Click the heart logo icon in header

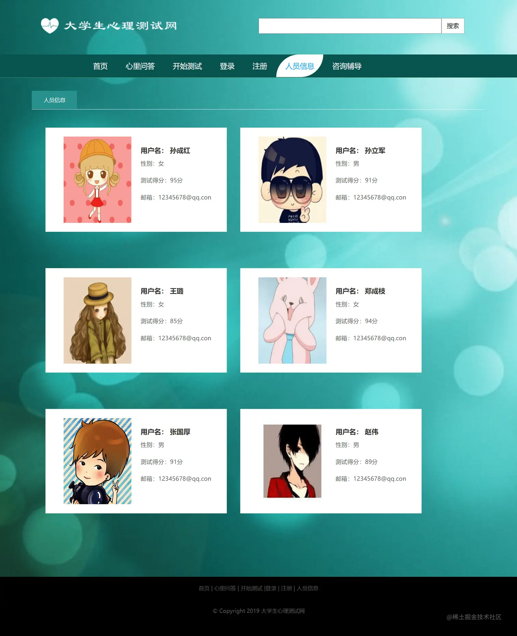click(x=50, y=26)
